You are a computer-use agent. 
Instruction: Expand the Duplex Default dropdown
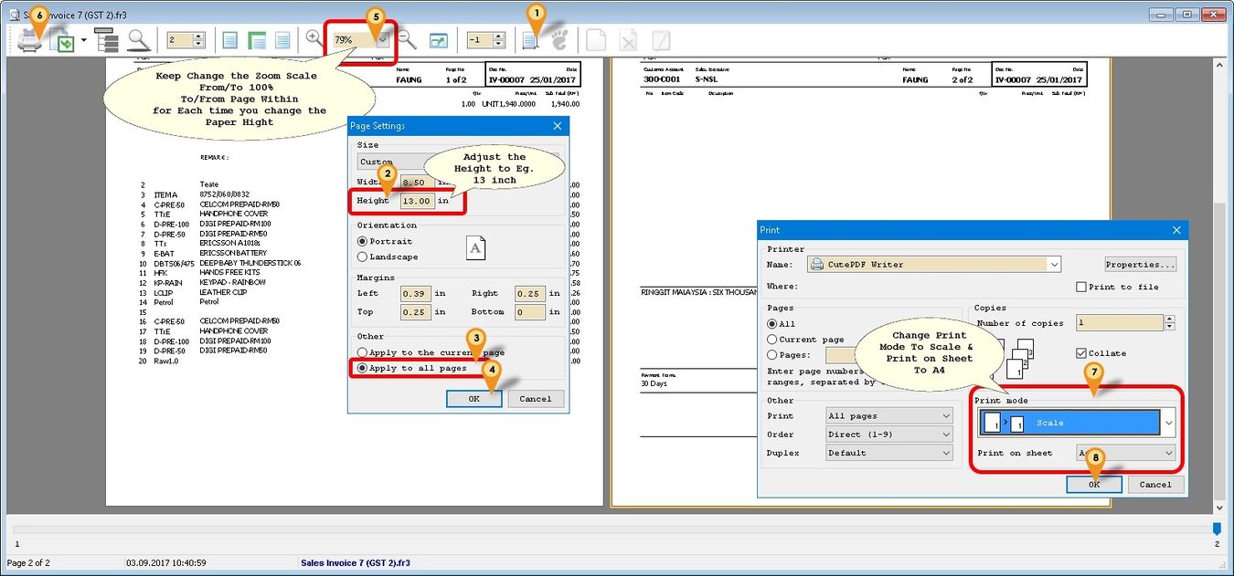pyautogui.click(x=945, y=453)
